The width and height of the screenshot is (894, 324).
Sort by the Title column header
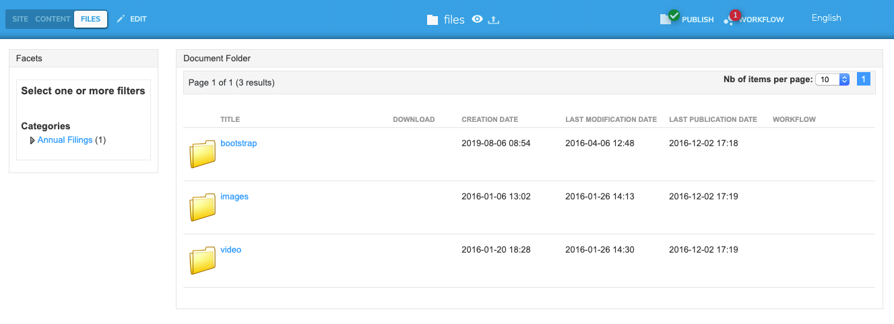(230, 119)
